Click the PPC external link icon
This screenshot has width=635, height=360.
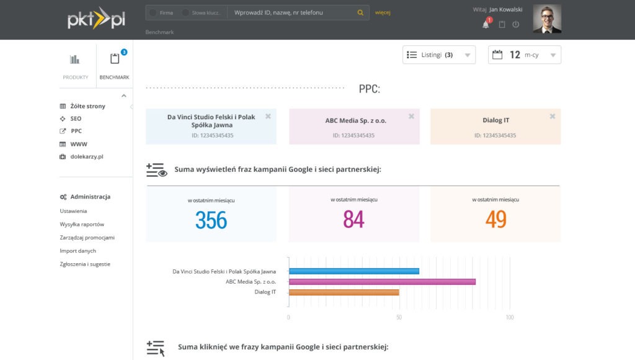[63, 131]
